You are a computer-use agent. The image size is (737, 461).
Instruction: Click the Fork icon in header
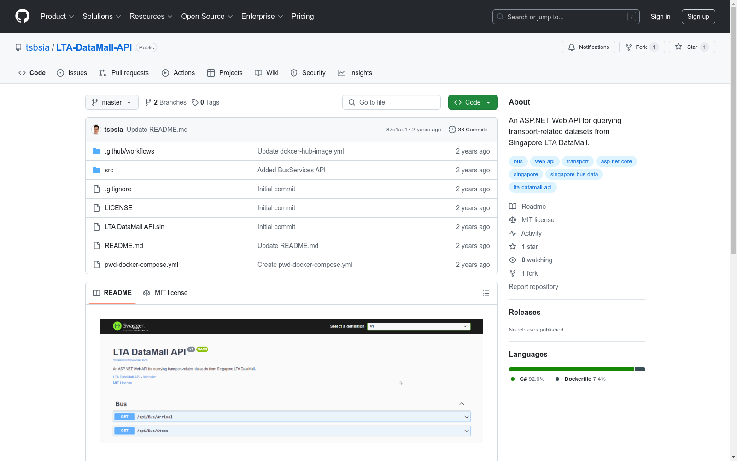pos(629,47)
